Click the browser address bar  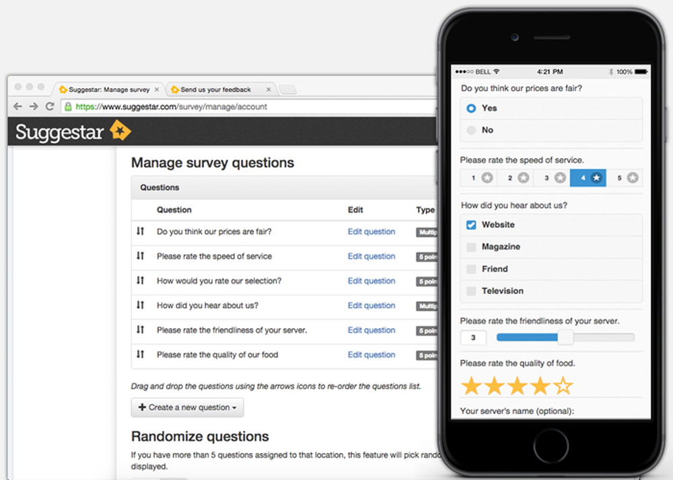(202, 106)
